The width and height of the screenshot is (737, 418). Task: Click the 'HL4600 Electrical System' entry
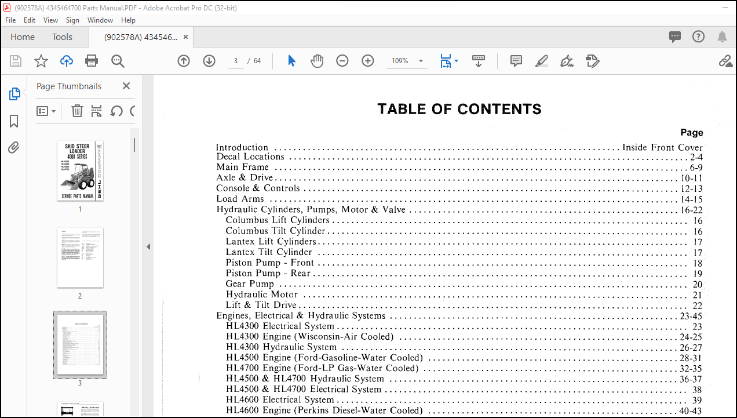[280, 399]
